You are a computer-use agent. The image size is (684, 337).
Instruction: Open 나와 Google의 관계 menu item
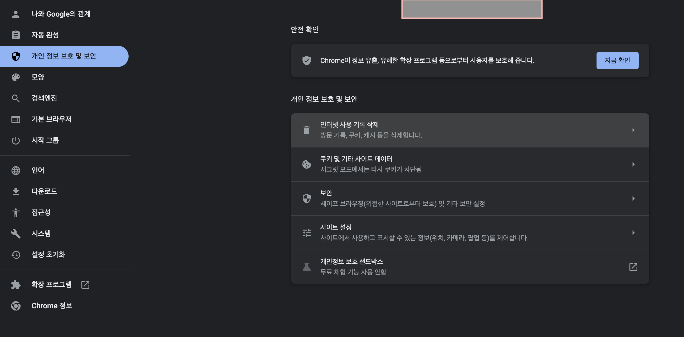pyautogui.click(x=61, y=14)
